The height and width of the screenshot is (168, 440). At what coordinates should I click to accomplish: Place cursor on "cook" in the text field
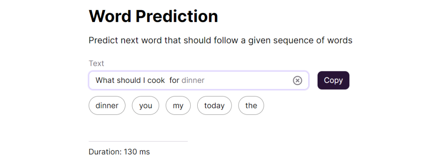coord(156,80)
